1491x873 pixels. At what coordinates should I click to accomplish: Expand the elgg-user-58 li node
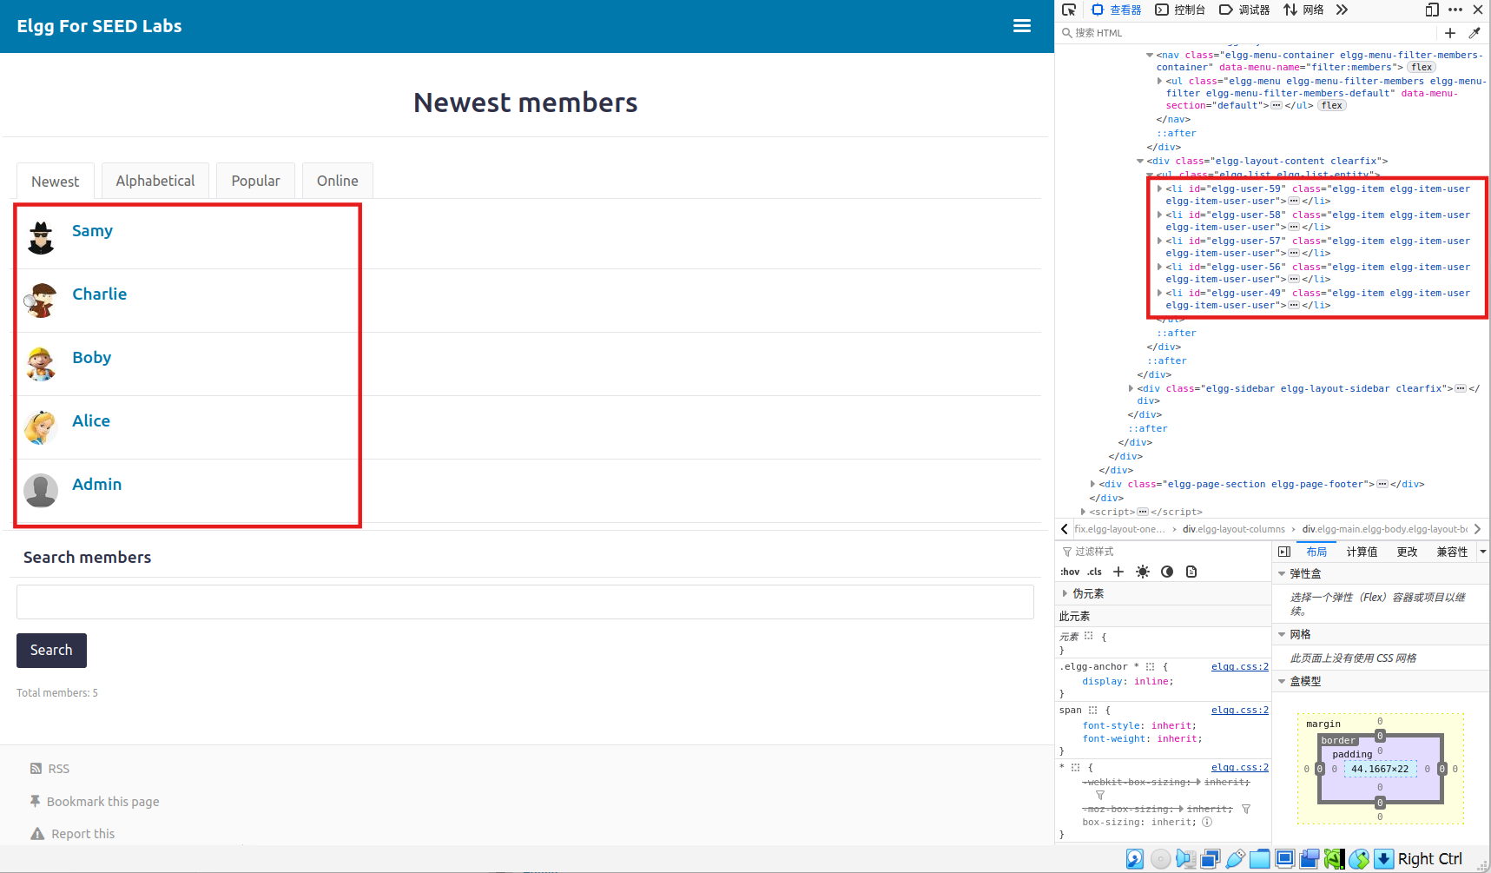(1159, 215)
